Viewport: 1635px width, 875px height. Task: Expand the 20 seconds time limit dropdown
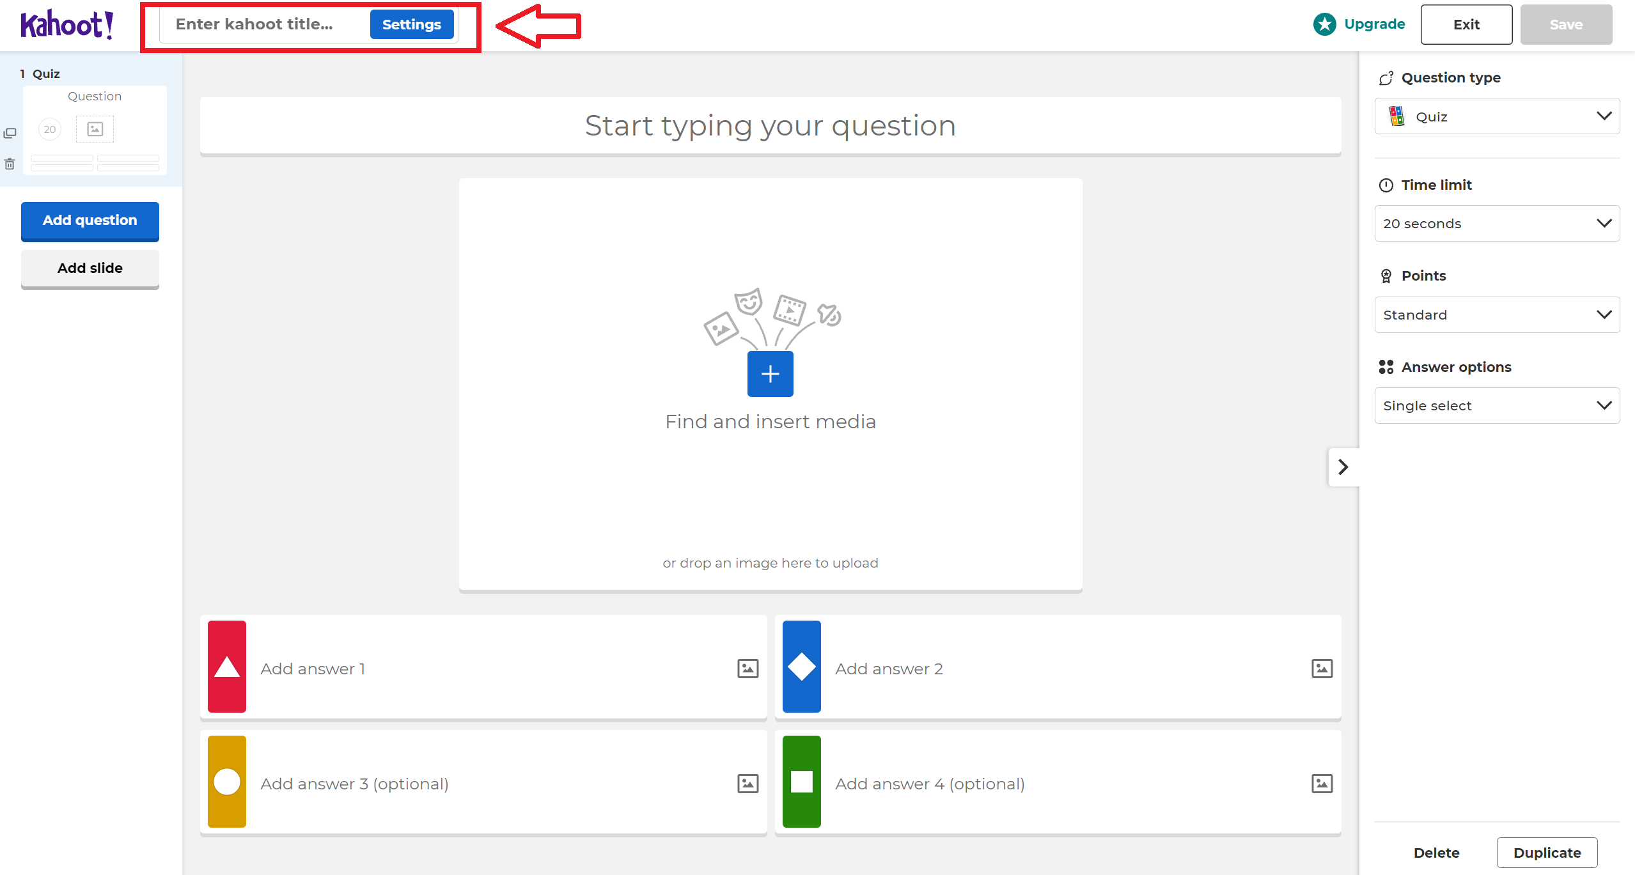pyautogui.click(x=1496, y=224)
